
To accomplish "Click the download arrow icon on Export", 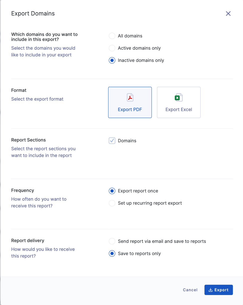I will (210, 290).
